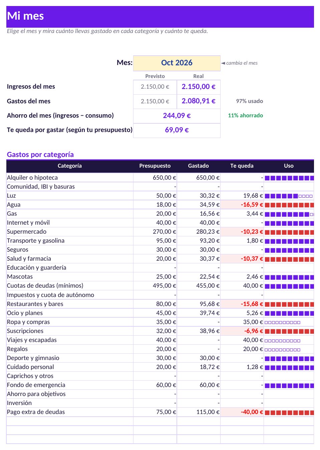The height and width of the screenshot is (450, 320).
Task: Select the 'Seguros' category cell
Action: click(x=70, y=250)
